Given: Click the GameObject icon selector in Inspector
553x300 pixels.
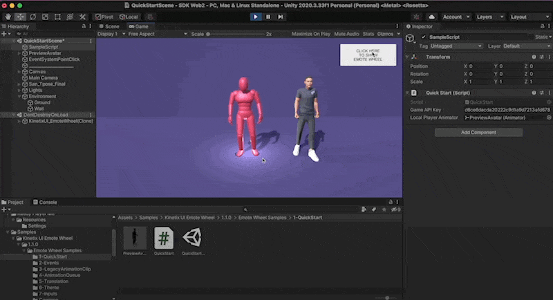Looking at the screenshot, I should point(410,38).
